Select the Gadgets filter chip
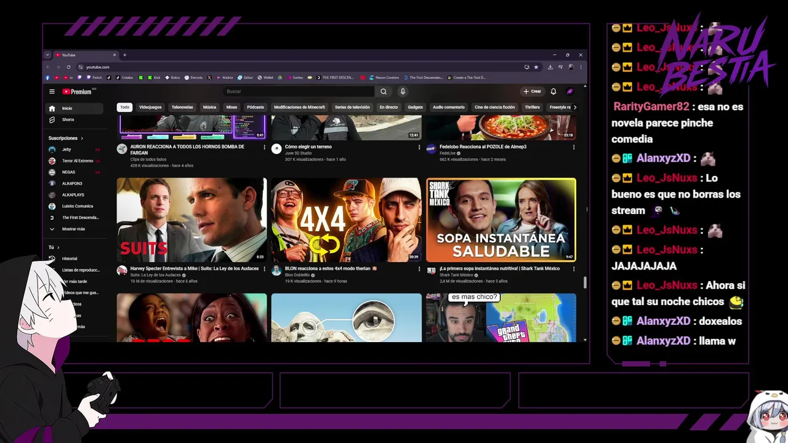 pos(416,107)
